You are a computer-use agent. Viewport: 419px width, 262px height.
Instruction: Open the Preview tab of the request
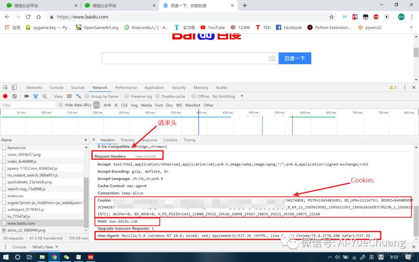(x=128, y=140)
